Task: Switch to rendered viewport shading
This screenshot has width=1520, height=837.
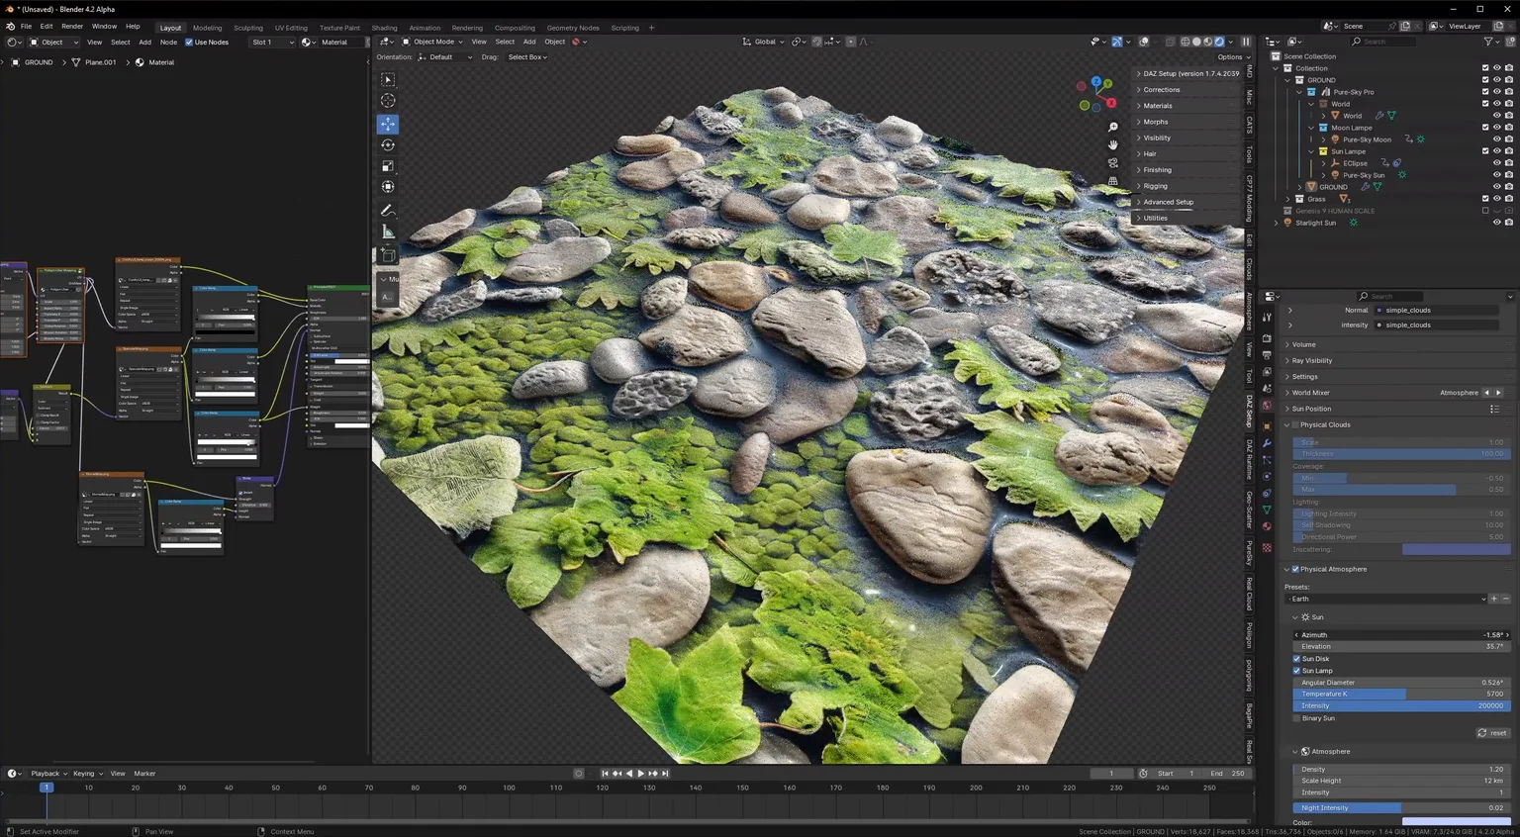Action: tap(1219, 42)
